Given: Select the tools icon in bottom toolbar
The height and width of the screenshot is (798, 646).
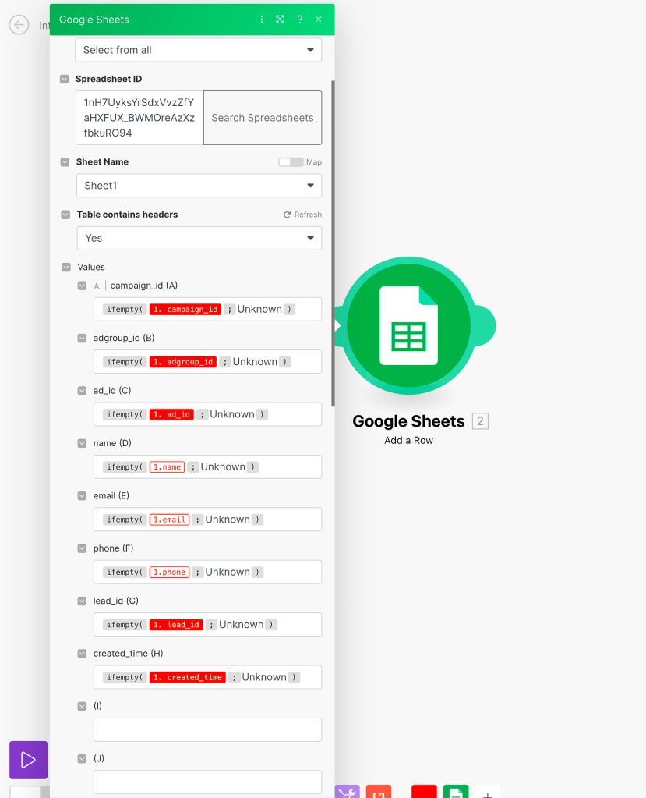Looking at the screenshot, I should click(x=347, y=792).
